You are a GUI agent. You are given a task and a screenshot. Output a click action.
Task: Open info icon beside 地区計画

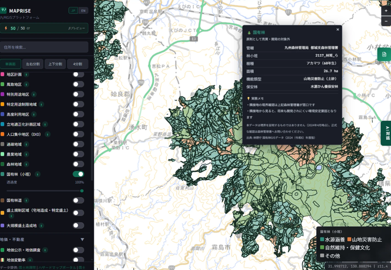pyautogui.click(x=27, y=74)
